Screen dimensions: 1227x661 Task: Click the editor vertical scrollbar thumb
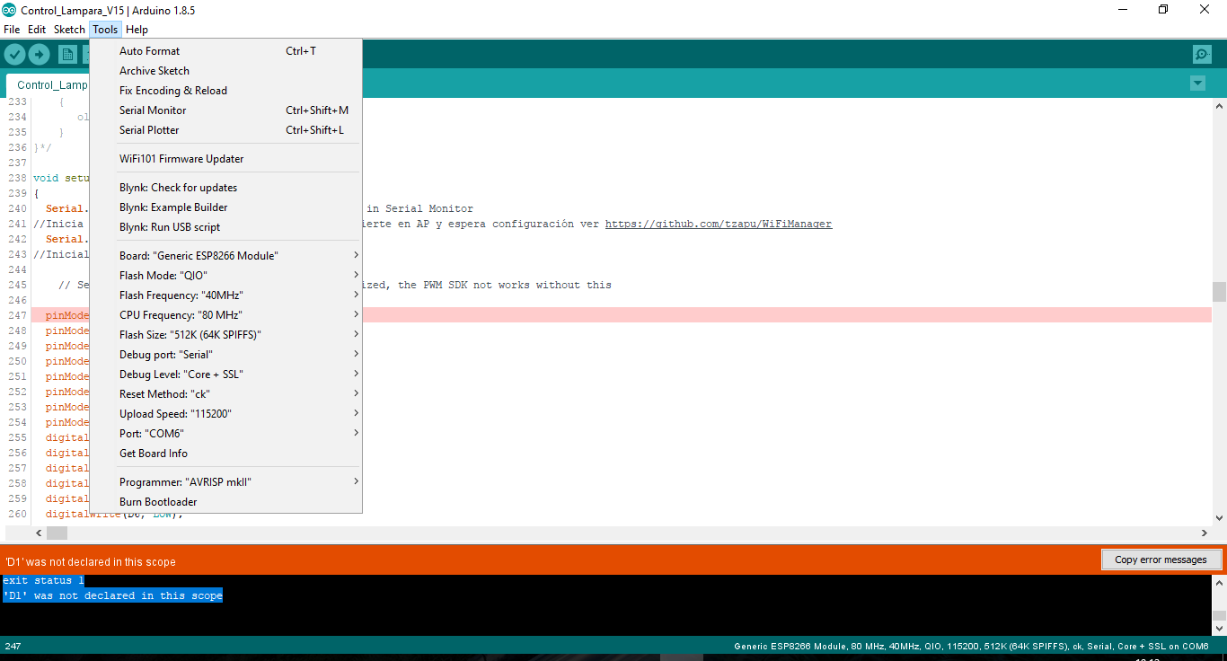click(x=1219, y=292)
